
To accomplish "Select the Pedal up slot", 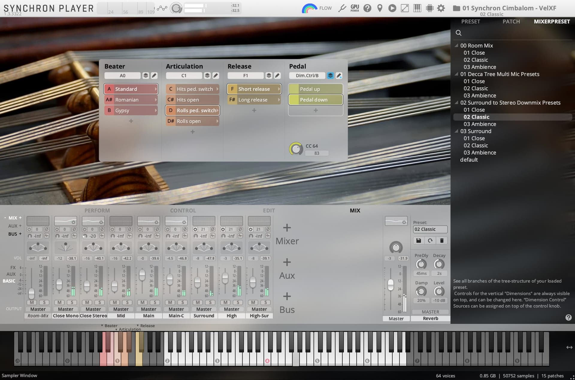I will 316,89.
